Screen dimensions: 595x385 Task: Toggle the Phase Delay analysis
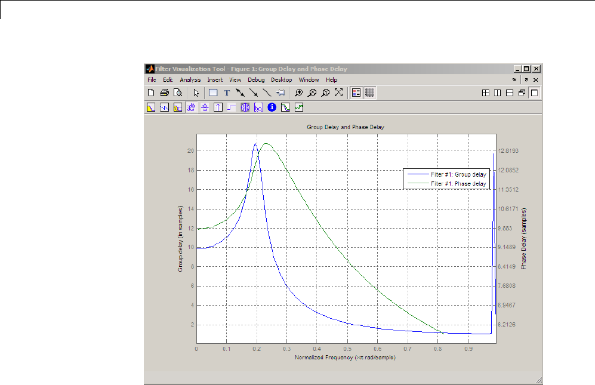pyautogui.click(x=205, y=107)
